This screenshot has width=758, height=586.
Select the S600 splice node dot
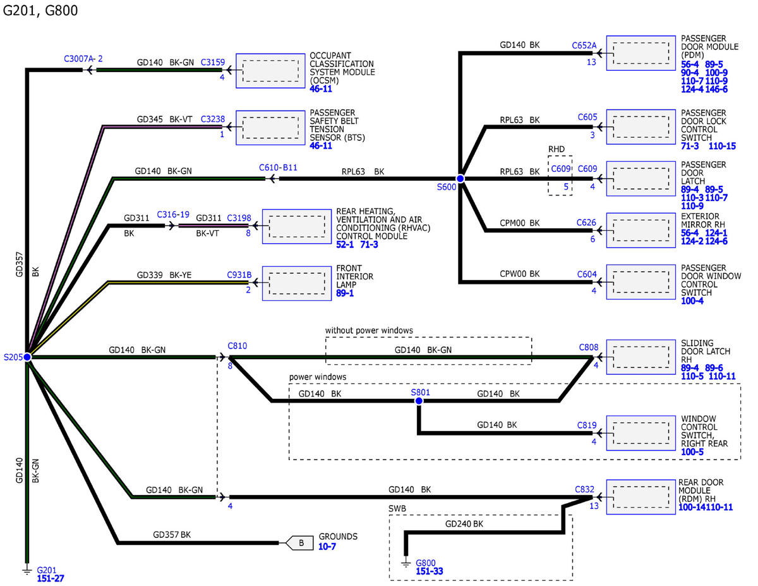pos(460,179)
